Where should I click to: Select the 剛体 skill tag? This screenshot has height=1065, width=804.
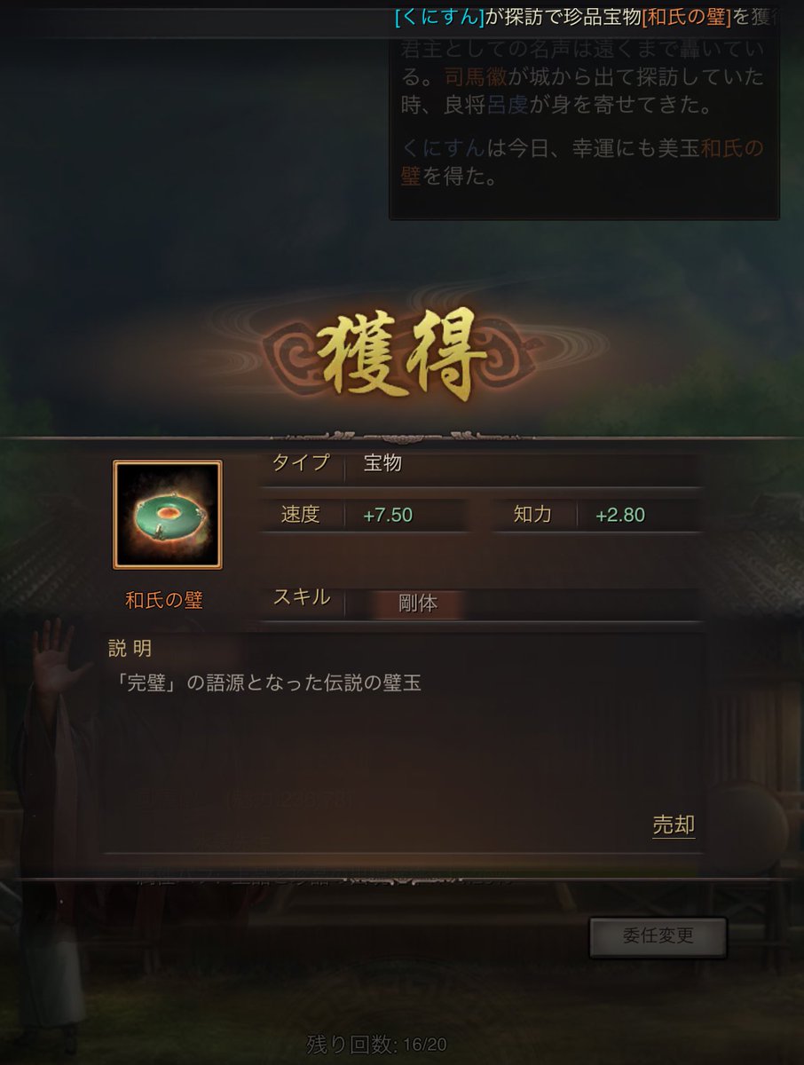pyautogui.click(x=418, y=603)
